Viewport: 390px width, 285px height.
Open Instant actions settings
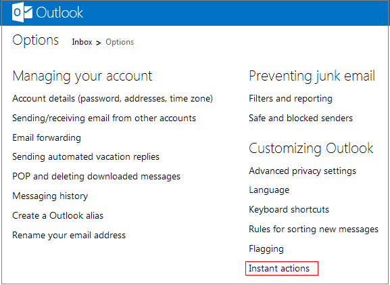(279, 269)
